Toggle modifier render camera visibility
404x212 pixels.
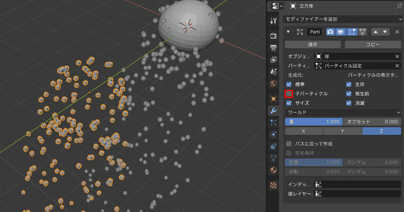pyautogui.click(x=330, y=32)
